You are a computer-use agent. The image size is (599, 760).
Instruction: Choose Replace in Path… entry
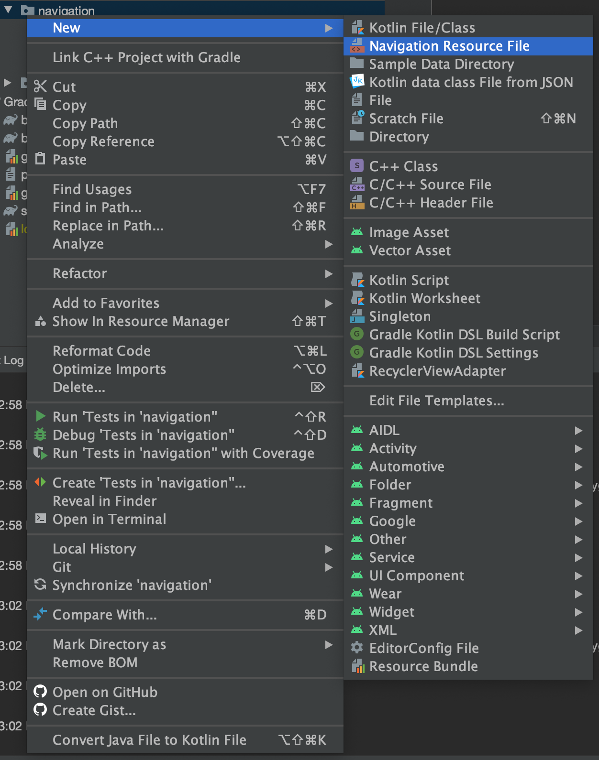click(x=185, y=226)
